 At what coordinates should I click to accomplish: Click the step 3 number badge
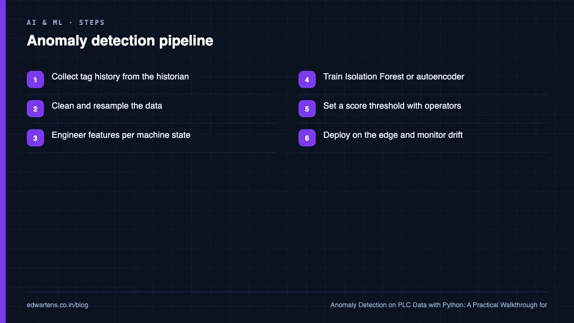pyautogui.click(x=35, y=138)
